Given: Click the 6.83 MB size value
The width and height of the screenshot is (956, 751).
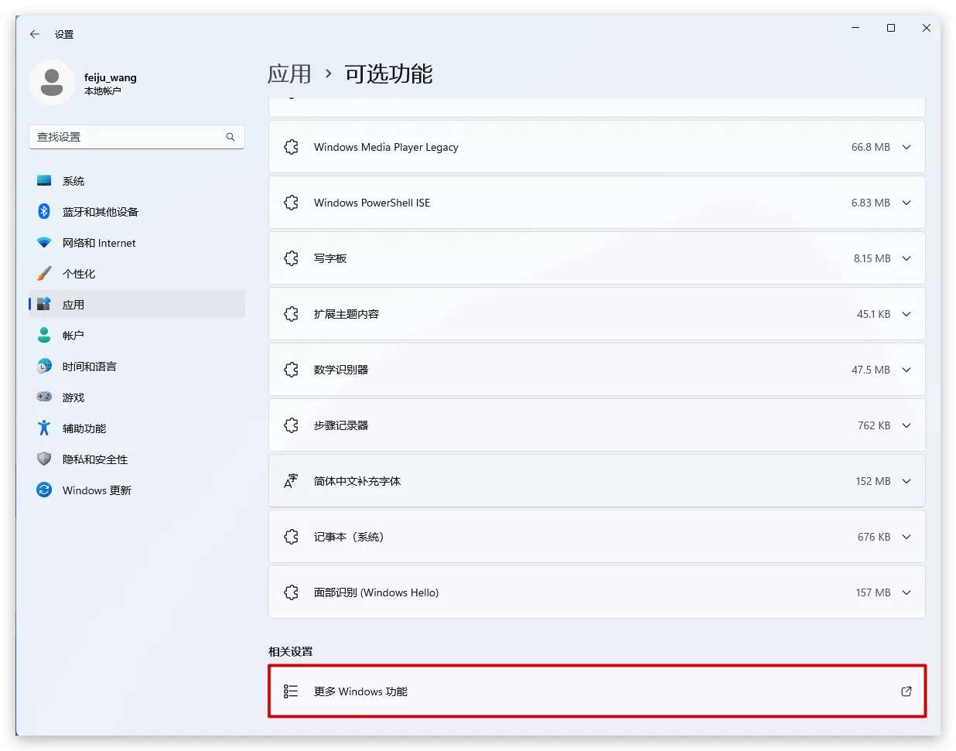Looking at the screenshot, I should click(871, 203).
